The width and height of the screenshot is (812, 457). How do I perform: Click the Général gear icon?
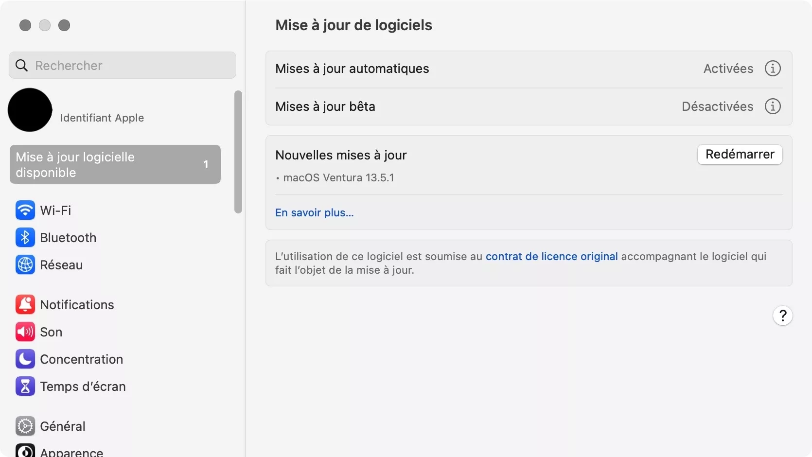click(x=25, y=426)
